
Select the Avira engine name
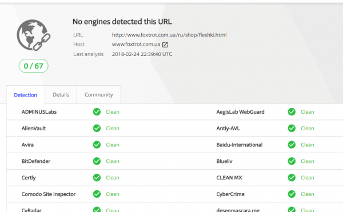[27, 145]
